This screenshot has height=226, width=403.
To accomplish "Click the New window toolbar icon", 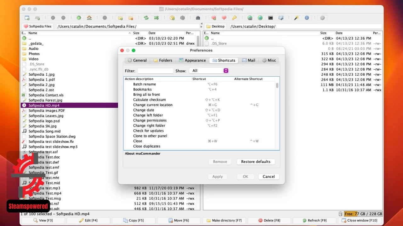I will coord(27,18).
